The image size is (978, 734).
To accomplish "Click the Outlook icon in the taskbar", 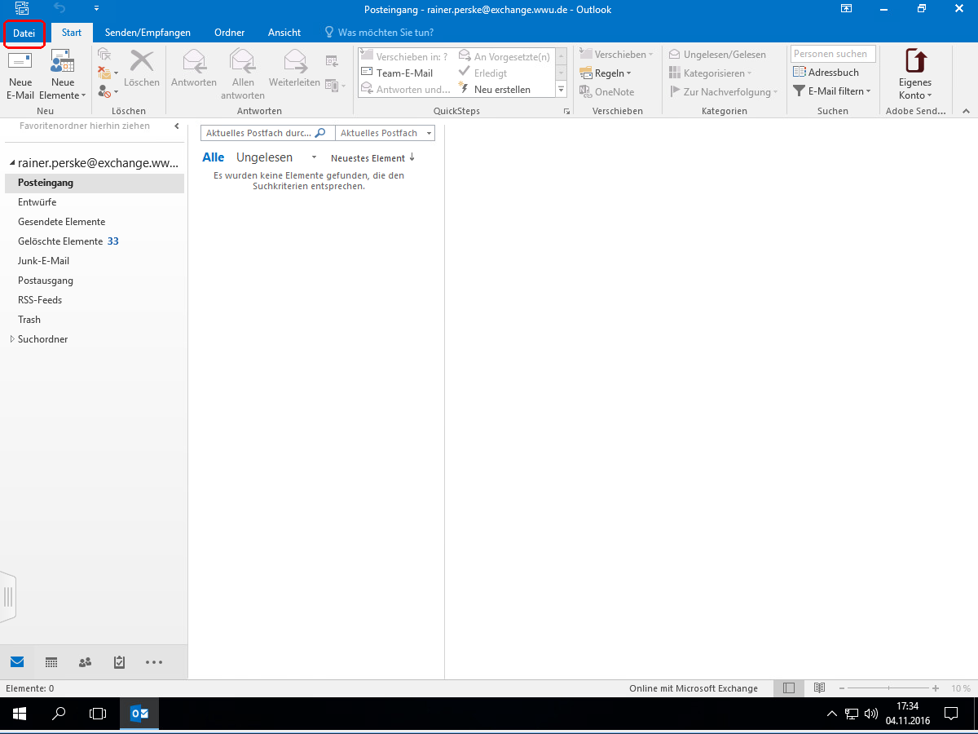I will [139, 714].
